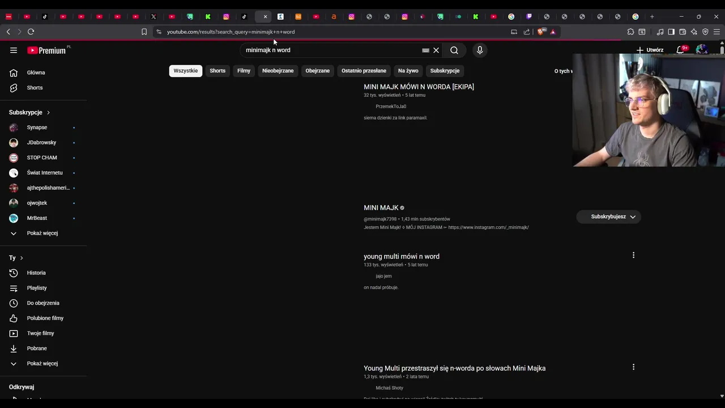
Task: Select the Subskrypcje filter chip
Action: click(445, 71)
